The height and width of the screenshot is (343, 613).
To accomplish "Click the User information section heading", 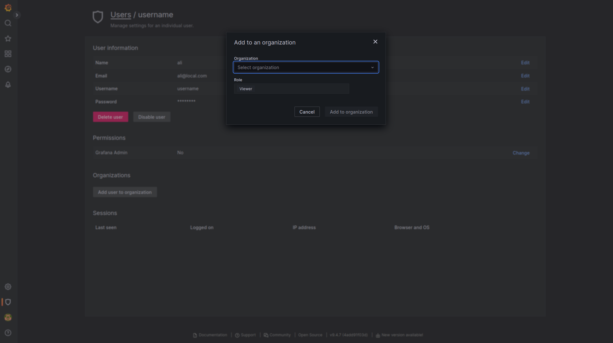I will coord(115,48).
